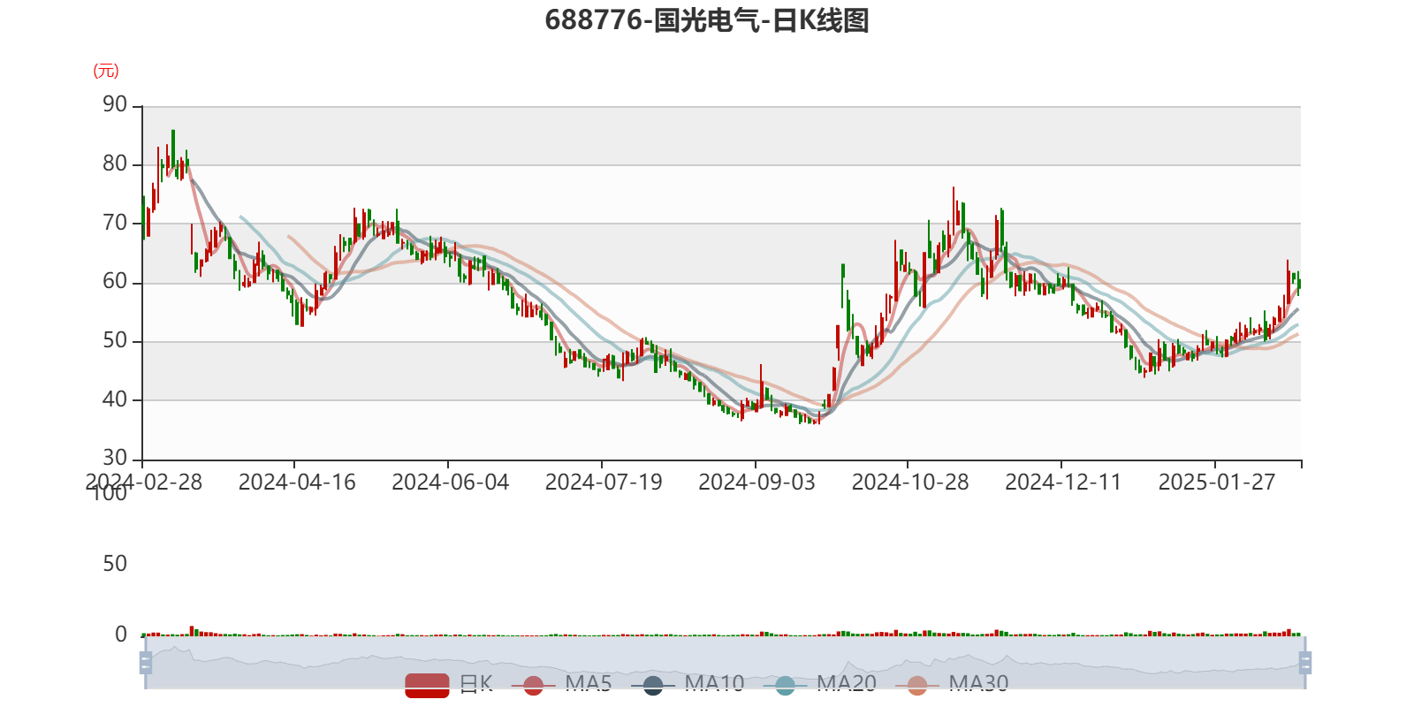Screen dimensions: 1414x707
Task: Toggle 日K series using its text label
Action: point(476,683)
